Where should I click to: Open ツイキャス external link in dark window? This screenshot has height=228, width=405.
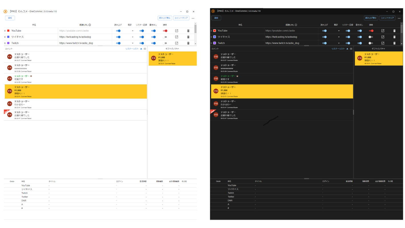pos(383,37)
